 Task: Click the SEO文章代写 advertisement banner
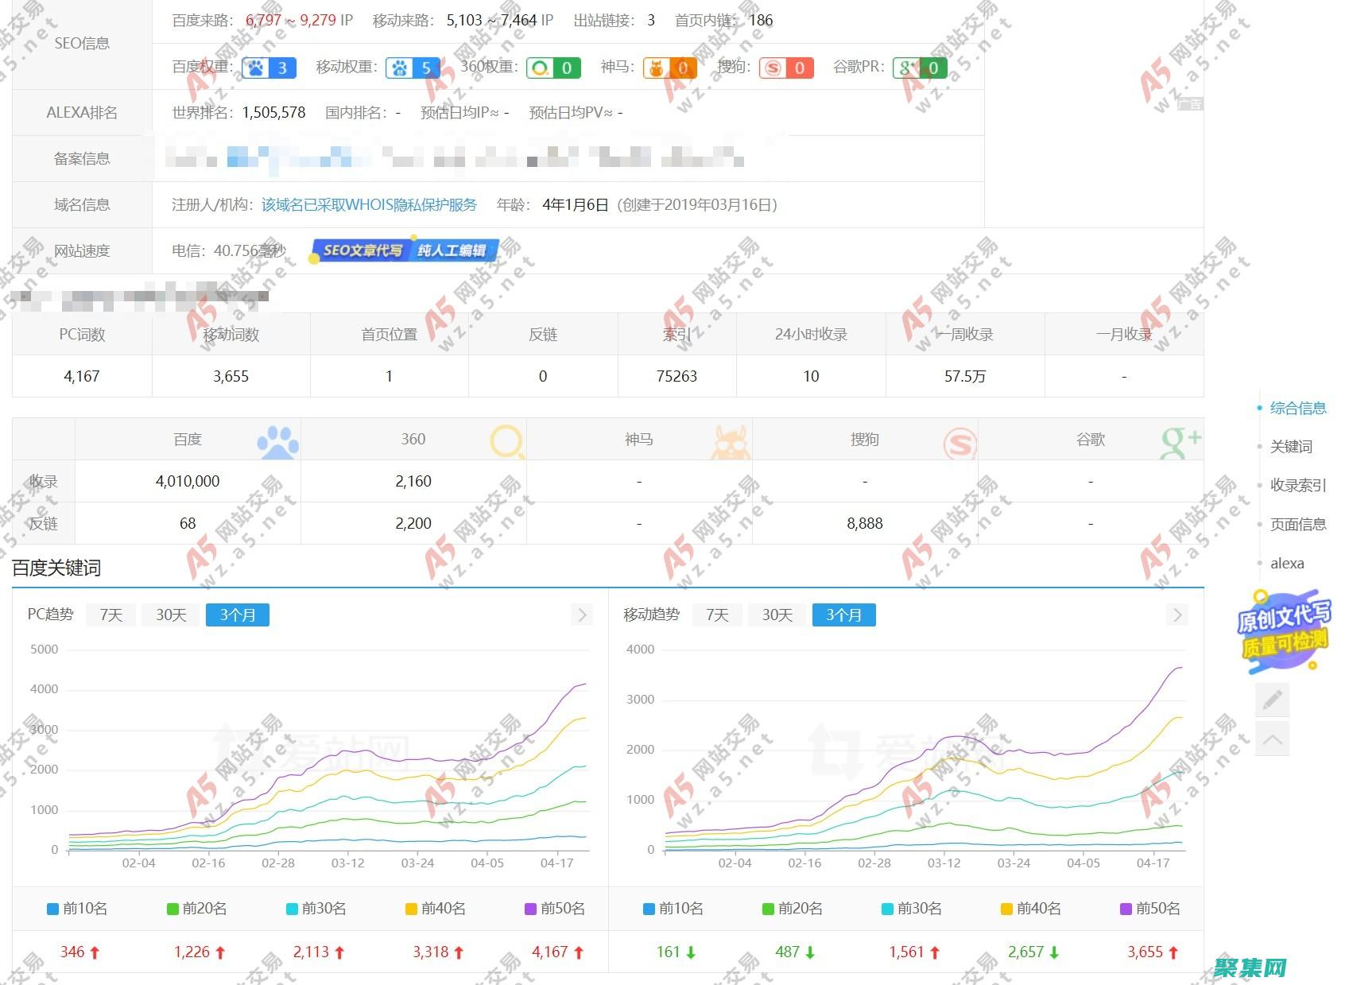(x=405, y=250)
